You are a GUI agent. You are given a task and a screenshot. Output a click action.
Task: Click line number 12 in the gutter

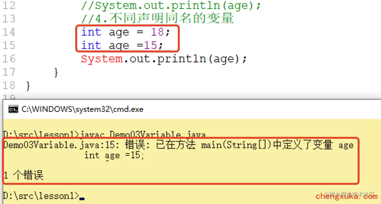point(9,5)
